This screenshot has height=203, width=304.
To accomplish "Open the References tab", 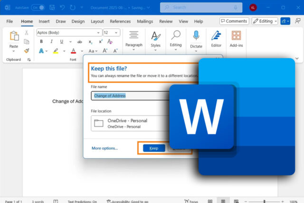I will tap(120, 21).
